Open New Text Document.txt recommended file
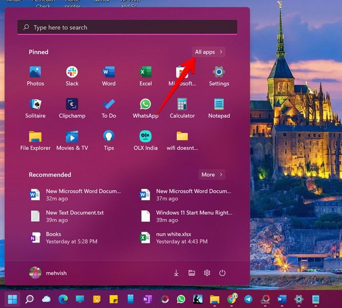Image resolution: width=342 pixels, height=308 pixels. (76, 216)
